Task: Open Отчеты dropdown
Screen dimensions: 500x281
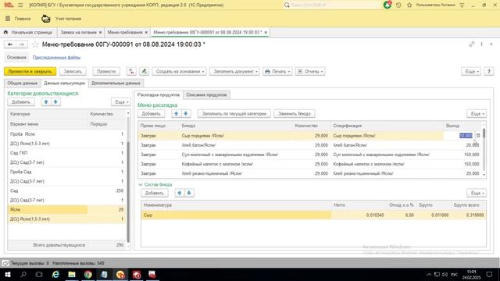Action: pos(310,71)
